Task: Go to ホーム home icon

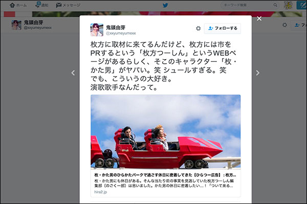Action: (12, 5)
